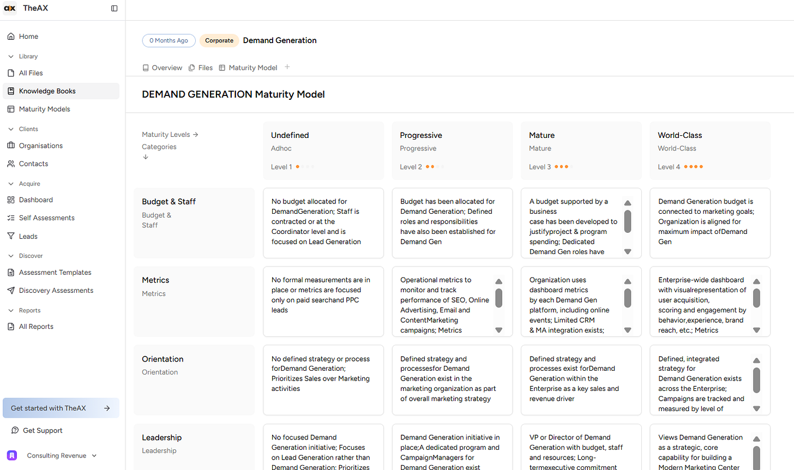Click scrollbar in Mature Budget & Staff cell

coord(628,221)
